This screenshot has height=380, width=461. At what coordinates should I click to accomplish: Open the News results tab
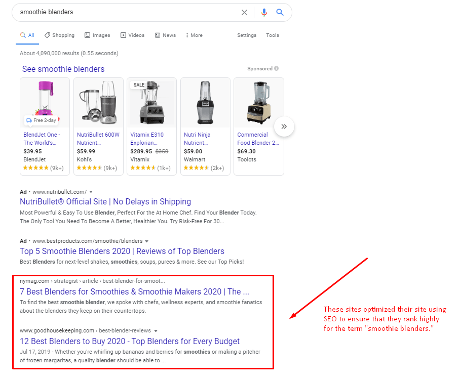coord(165,35)
